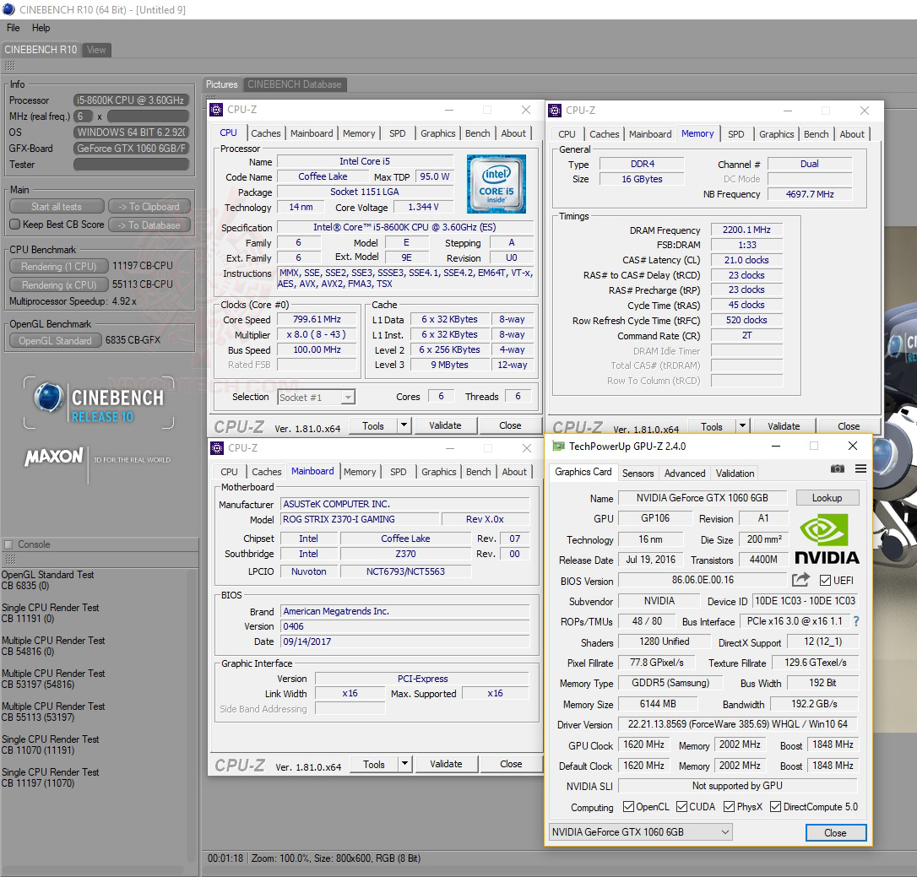Open the File menu in Cinebench

(14, 28)
